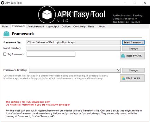Image resolution: width=150 pixels, height=122 pixels.
Task: Click the v1.50 version text
Action: coord(63,21)
